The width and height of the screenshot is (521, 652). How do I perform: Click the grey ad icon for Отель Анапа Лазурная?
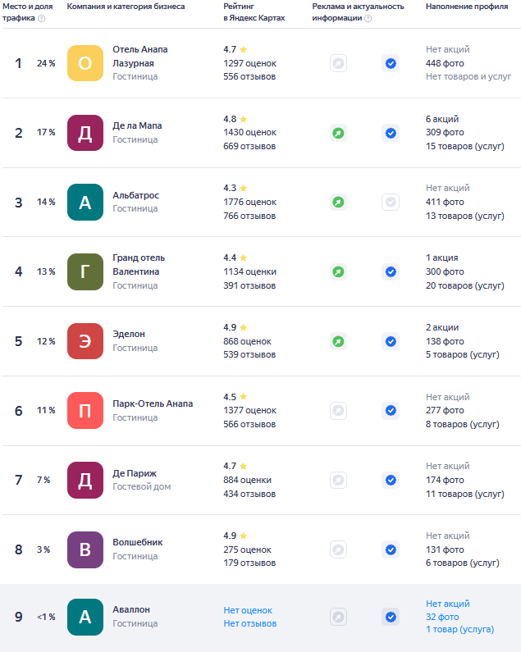pos(338,64)
